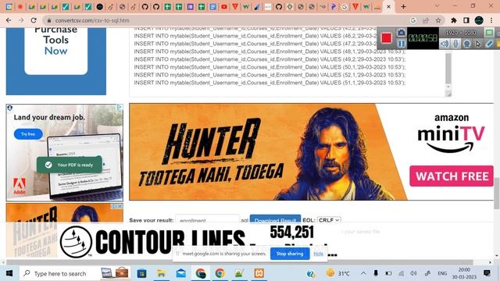Click the browser forward arrow
Screen dimensions: 500x281
pyautogui.click(x=21, y=20)
